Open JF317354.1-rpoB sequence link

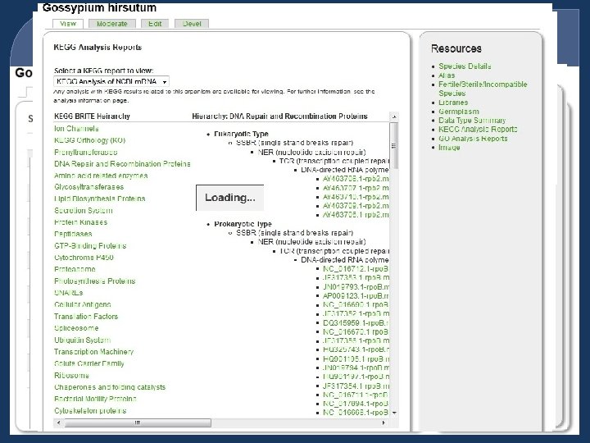[356, 386]
